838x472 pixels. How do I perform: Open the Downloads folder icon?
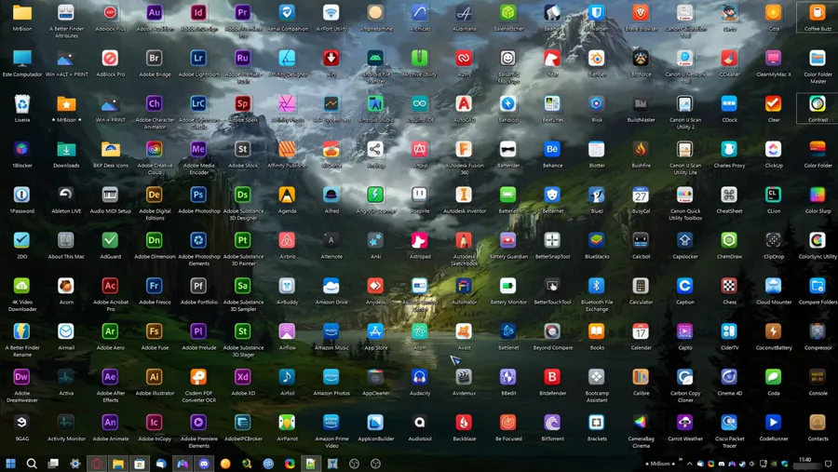click(x=66, y=149)
